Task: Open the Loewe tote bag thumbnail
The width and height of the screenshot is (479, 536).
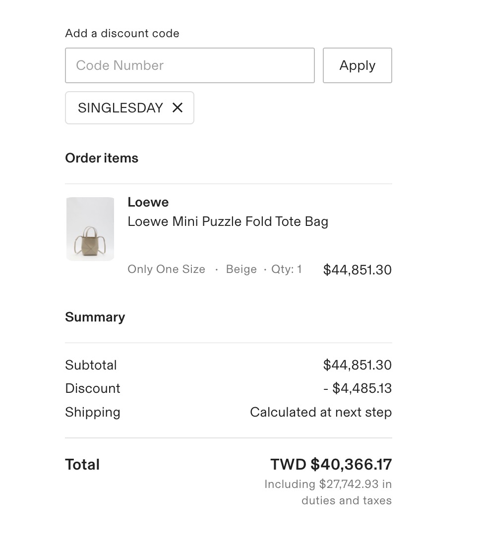Action: click(90, 229)
